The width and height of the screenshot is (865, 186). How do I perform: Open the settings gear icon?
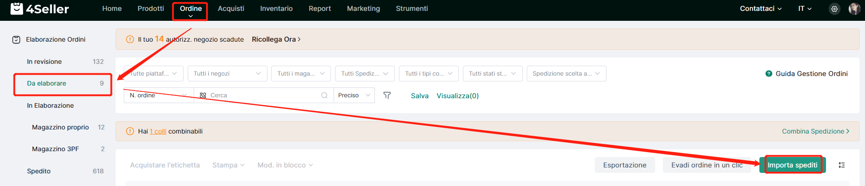coord(834,9)
